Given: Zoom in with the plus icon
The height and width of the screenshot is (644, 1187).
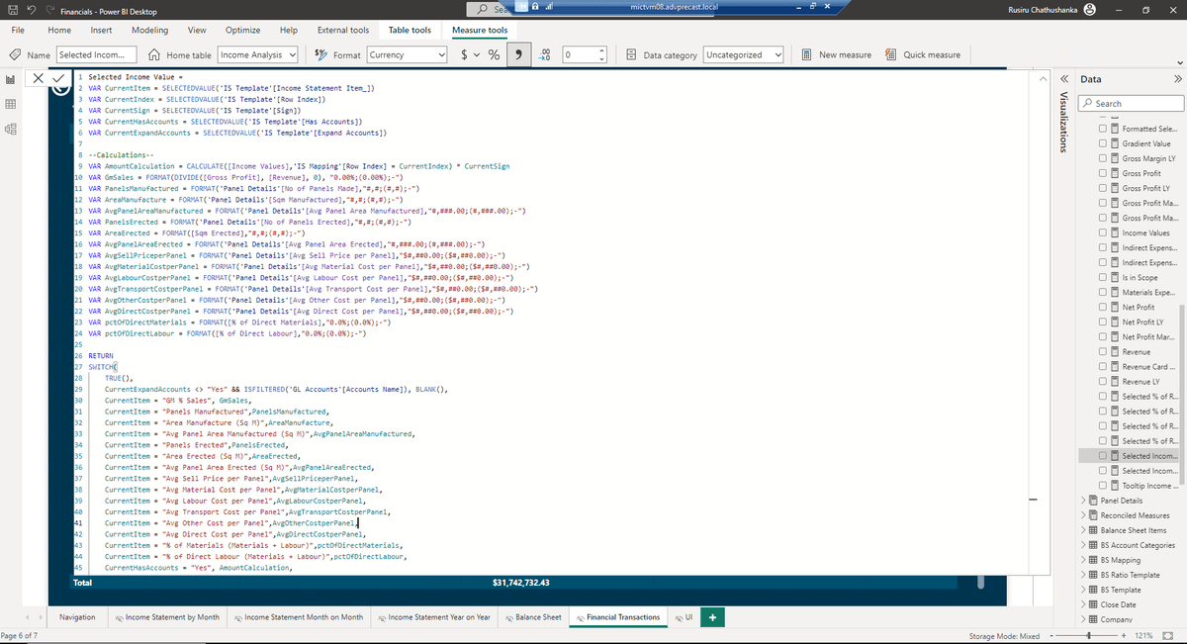Looking at the screenshot, I should 1124,635.
